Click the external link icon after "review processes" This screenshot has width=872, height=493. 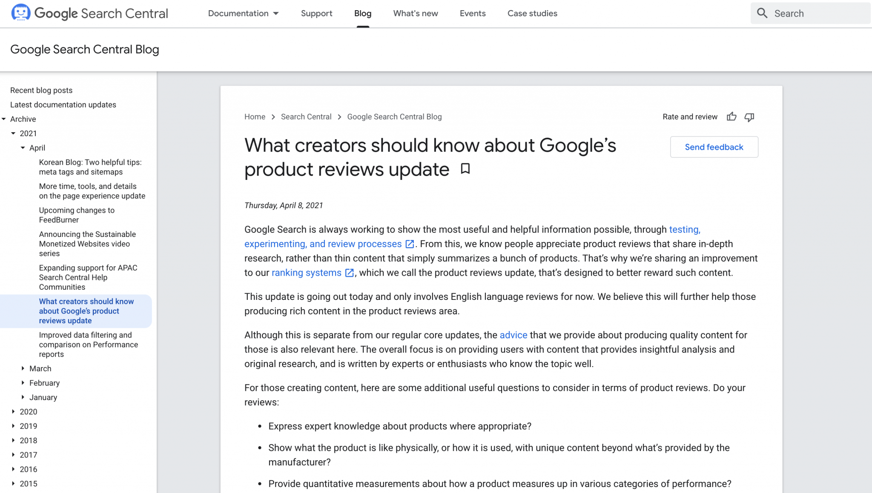click(410, 244)
